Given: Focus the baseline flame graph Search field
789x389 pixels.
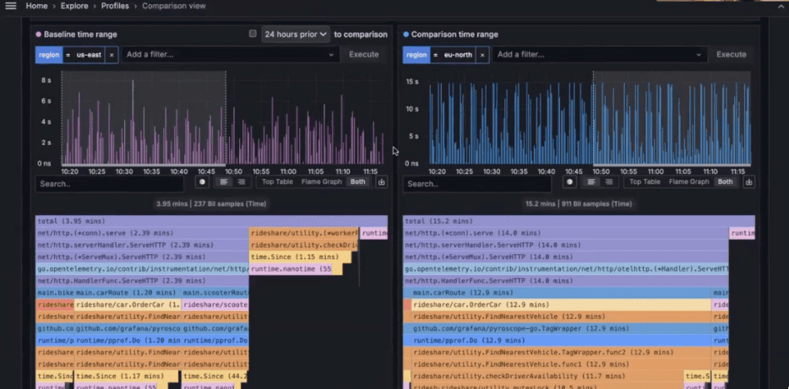Looking at the screenshot, I should pos(110,183).
